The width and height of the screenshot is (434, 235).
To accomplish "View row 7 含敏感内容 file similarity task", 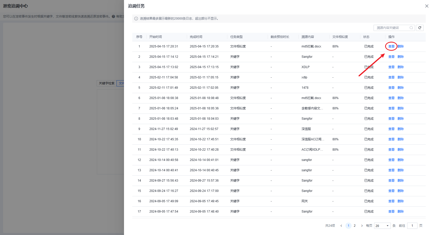I will coord(391,108).
